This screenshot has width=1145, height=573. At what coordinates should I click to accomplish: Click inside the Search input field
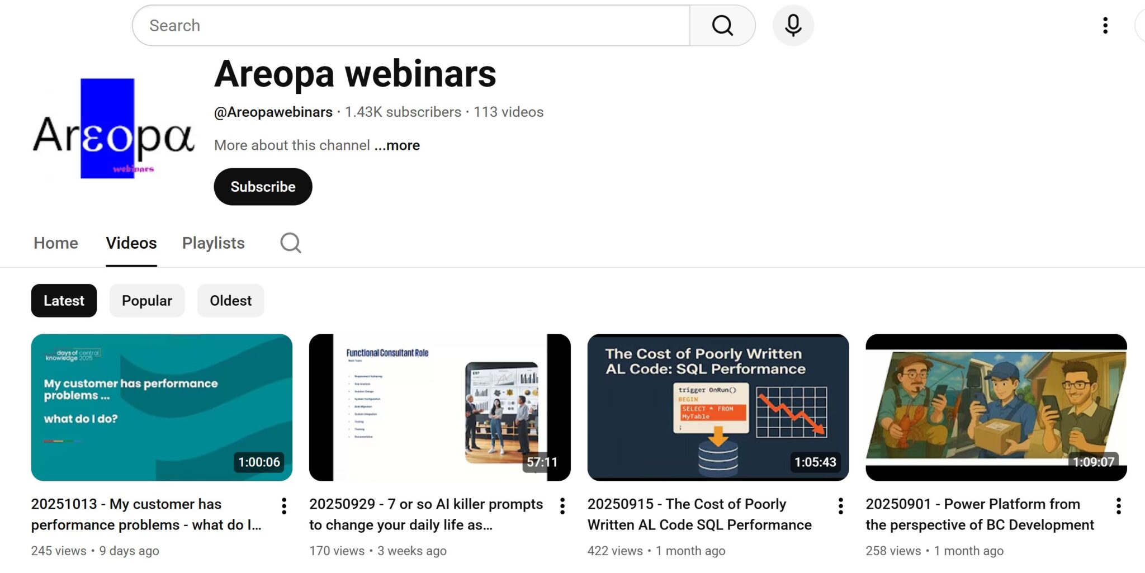391,25
